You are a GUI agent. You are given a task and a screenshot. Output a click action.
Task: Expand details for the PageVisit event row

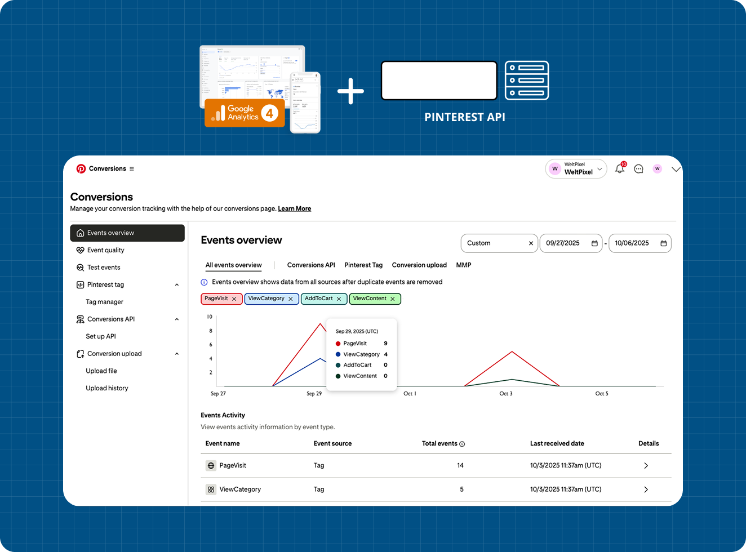[646, 465]
